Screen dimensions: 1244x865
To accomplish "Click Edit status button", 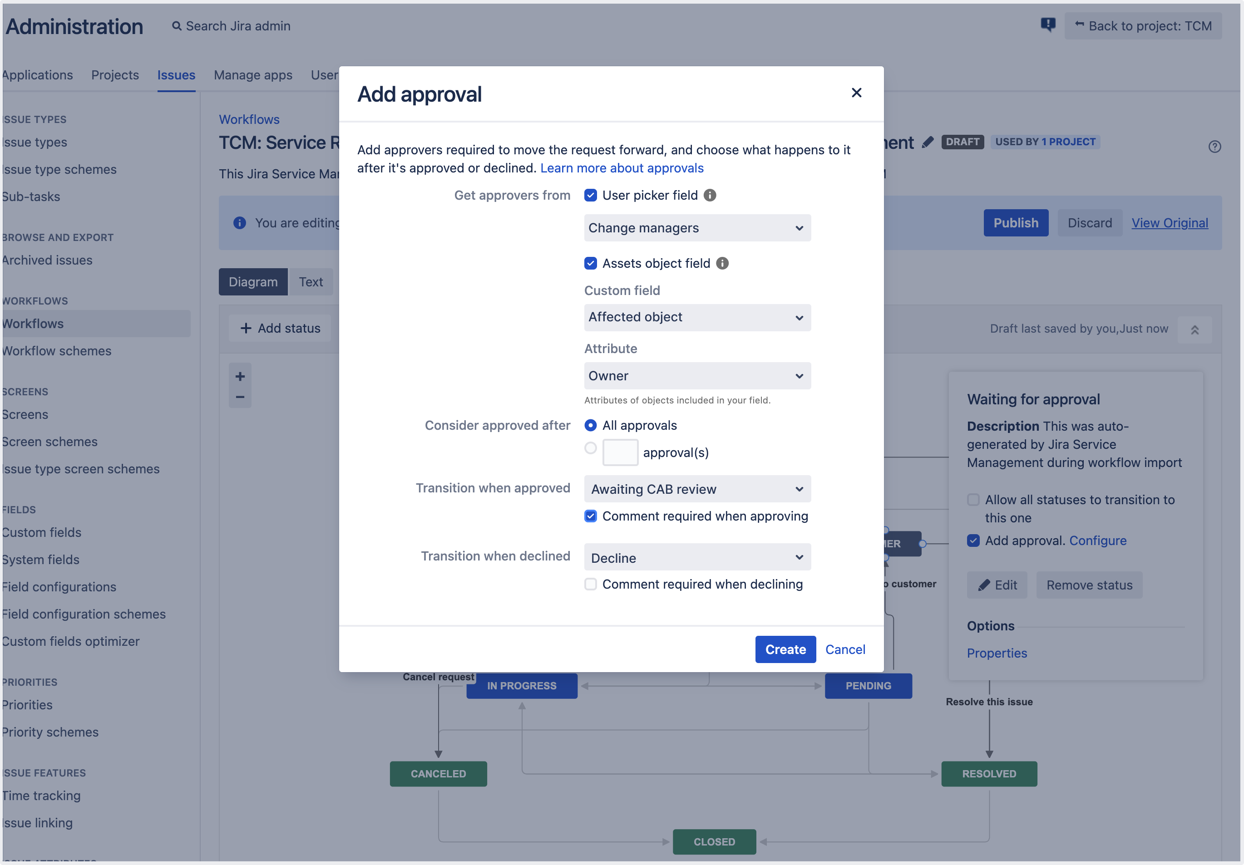I will coord(997,585).
